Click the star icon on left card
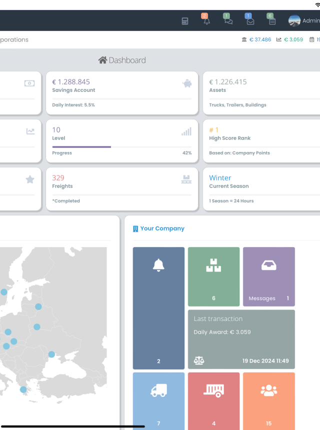 [30, 179]
